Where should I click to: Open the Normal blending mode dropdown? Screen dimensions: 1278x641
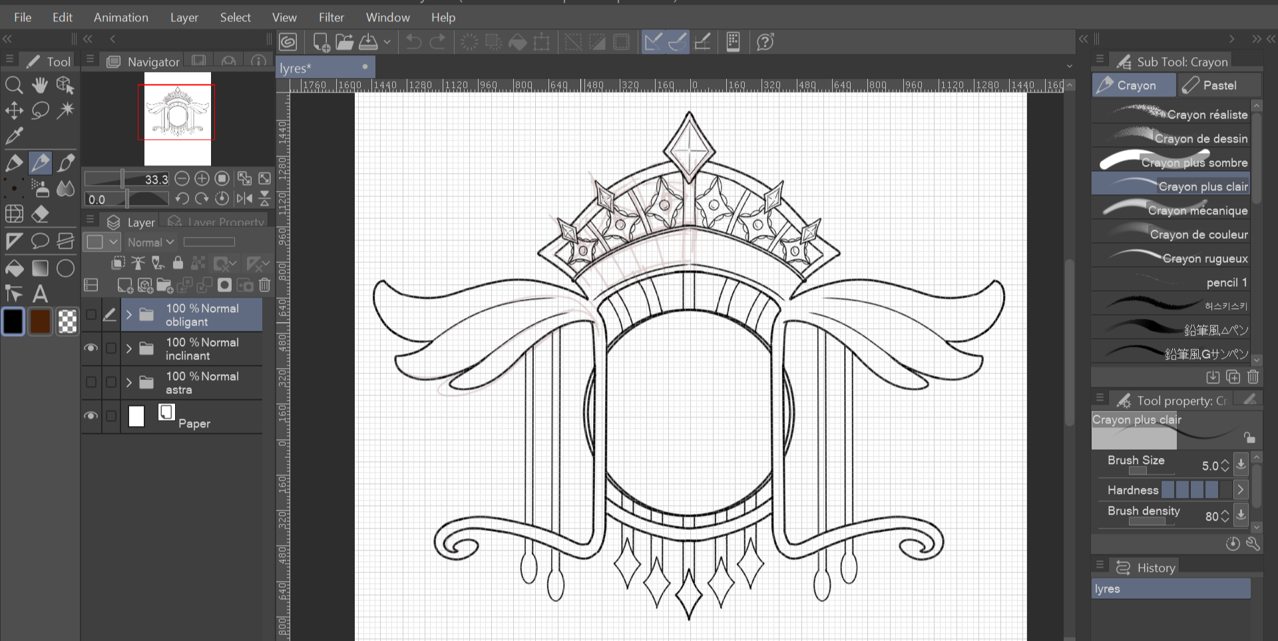(x=150, y=242)
